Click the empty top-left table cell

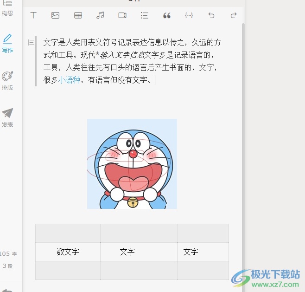pos(68,233)
